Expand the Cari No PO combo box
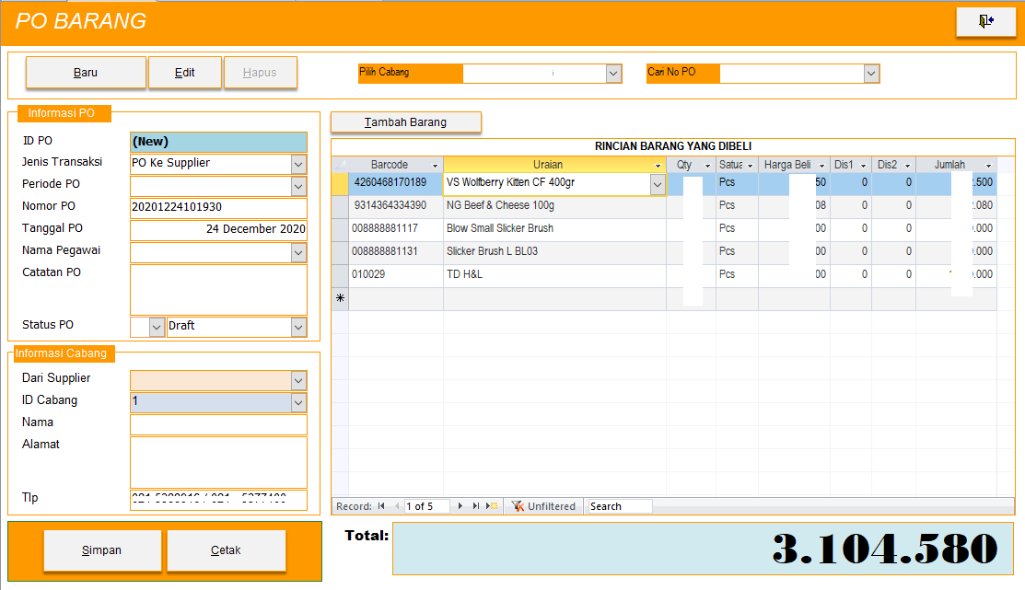This screenshot has width=1025, height=590. [871, 74]
